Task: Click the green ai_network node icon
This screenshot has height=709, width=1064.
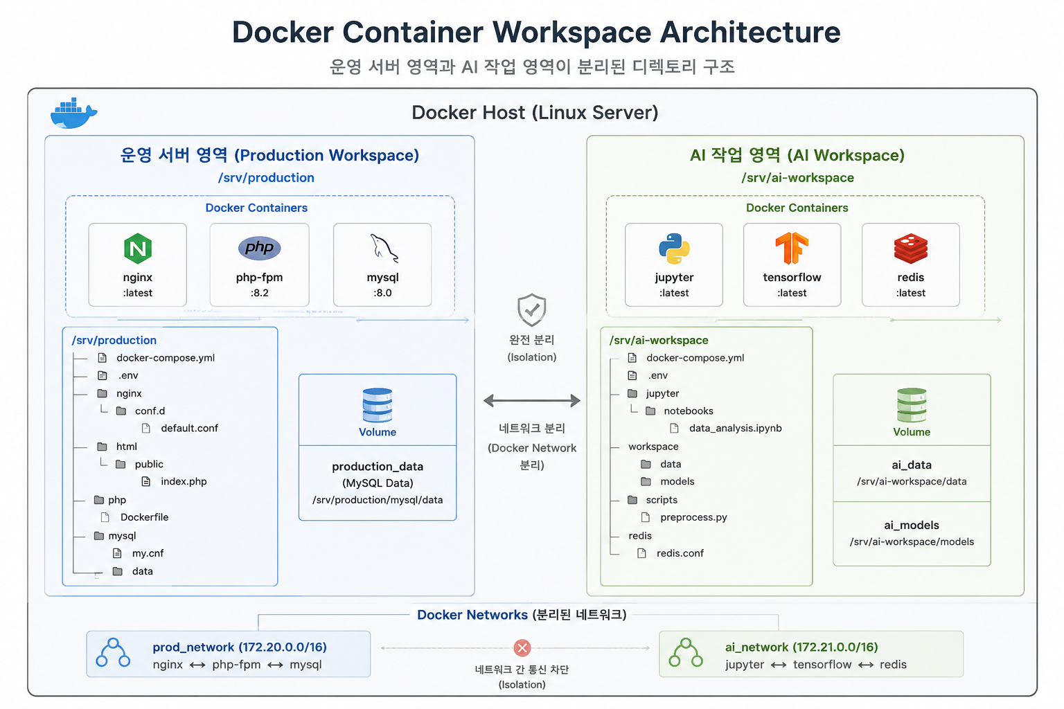Action: [x=686, y=653]
